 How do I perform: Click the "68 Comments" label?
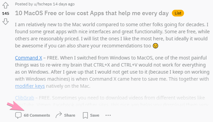[37, 115]
